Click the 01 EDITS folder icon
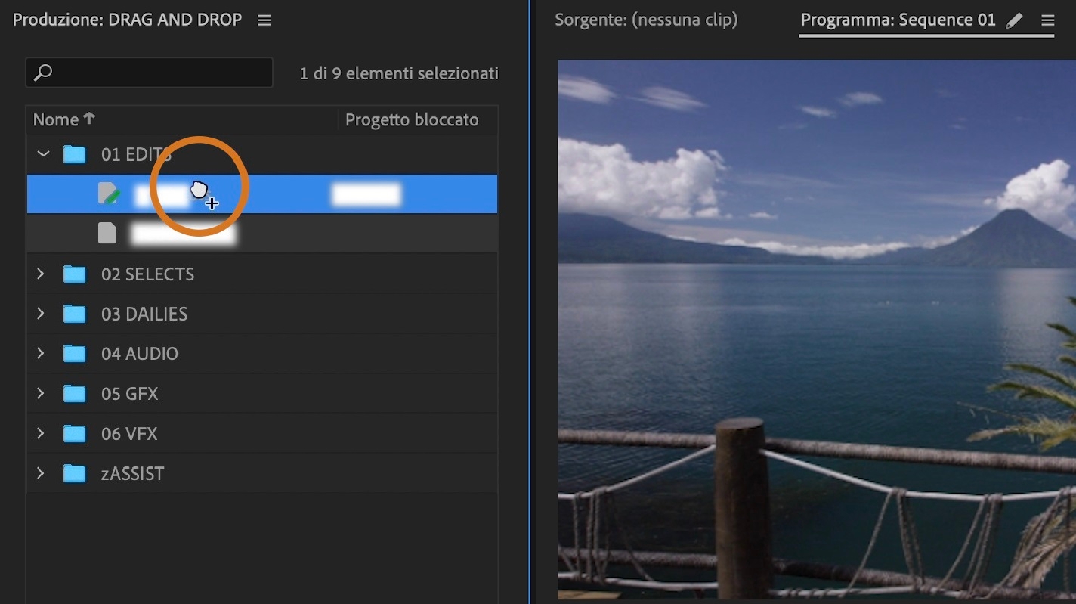1076x604 pixels. pyautogui.click(x=74, y=154)
